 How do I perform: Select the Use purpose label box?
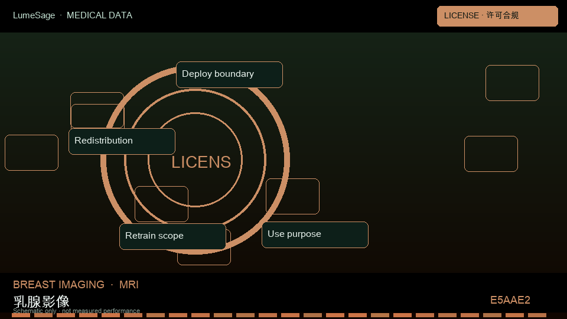click(315, 235)
